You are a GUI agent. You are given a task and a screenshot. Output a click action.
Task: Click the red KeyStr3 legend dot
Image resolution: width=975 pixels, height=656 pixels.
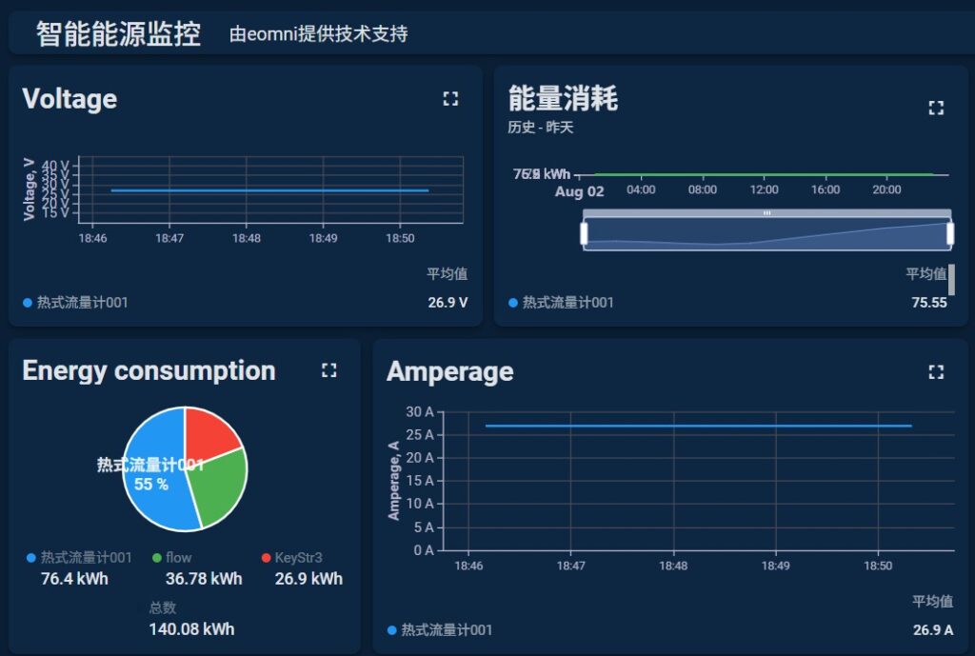(x=267, y=558)
